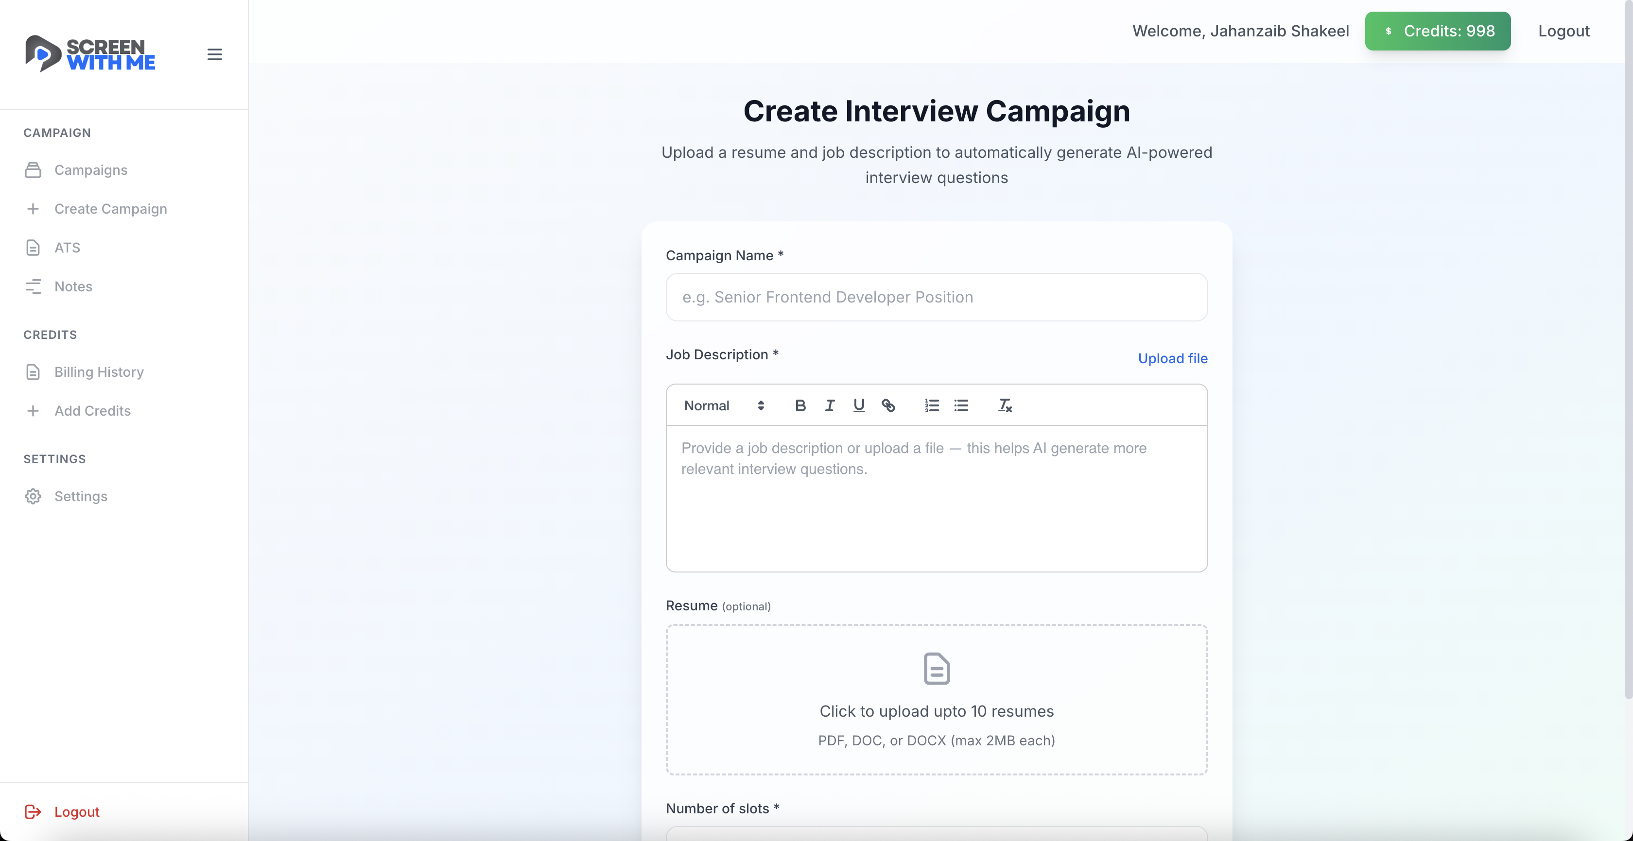Insert a hyperlink using the link icon

point(889,405)
